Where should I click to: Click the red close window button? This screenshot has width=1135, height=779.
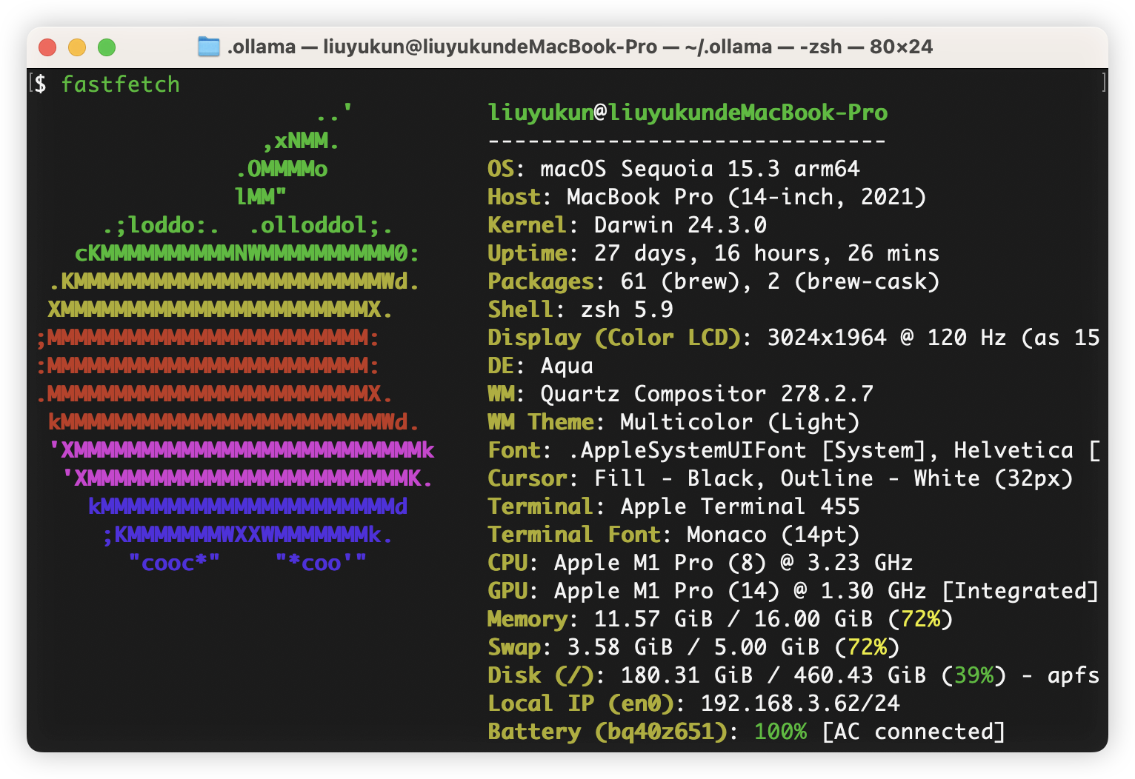(x=47, y=47)
